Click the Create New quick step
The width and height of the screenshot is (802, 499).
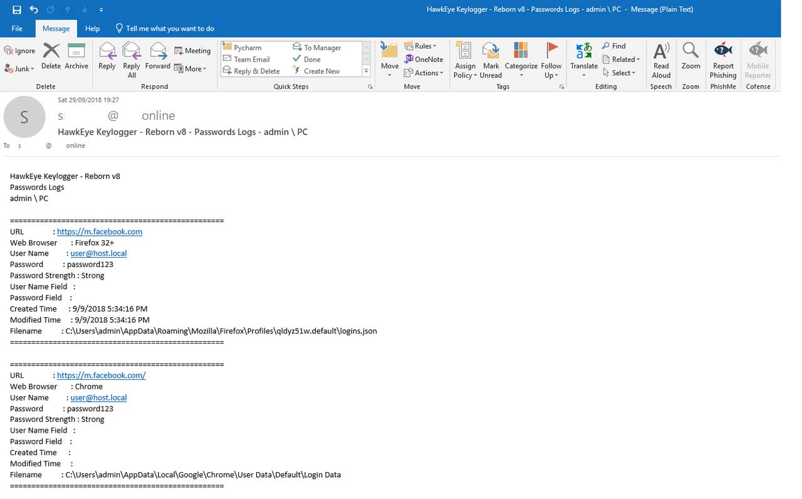tap(316, 71)
